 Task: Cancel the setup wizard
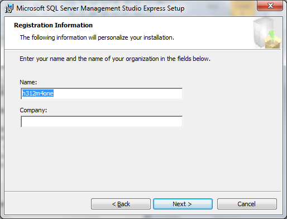(247, 204)
